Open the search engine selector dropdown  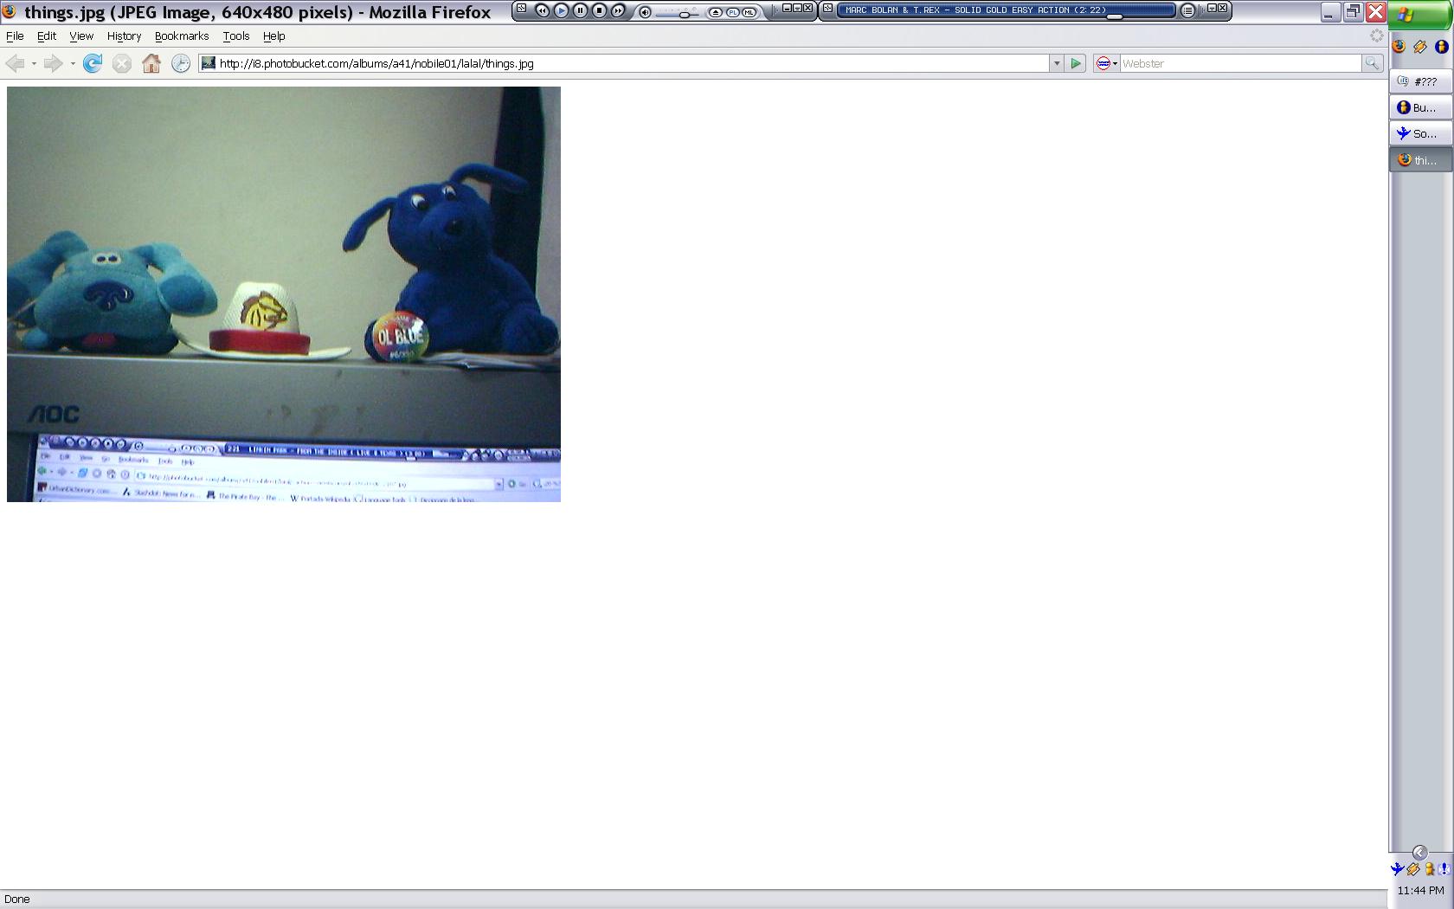coord(1106,63)
